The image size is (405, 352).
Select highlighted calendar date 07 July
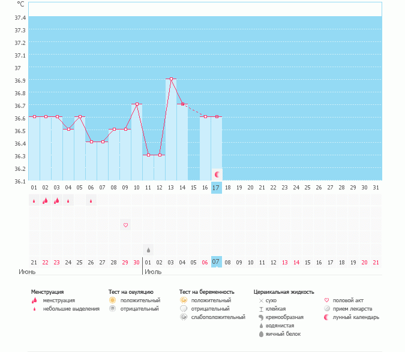(216, 262)
